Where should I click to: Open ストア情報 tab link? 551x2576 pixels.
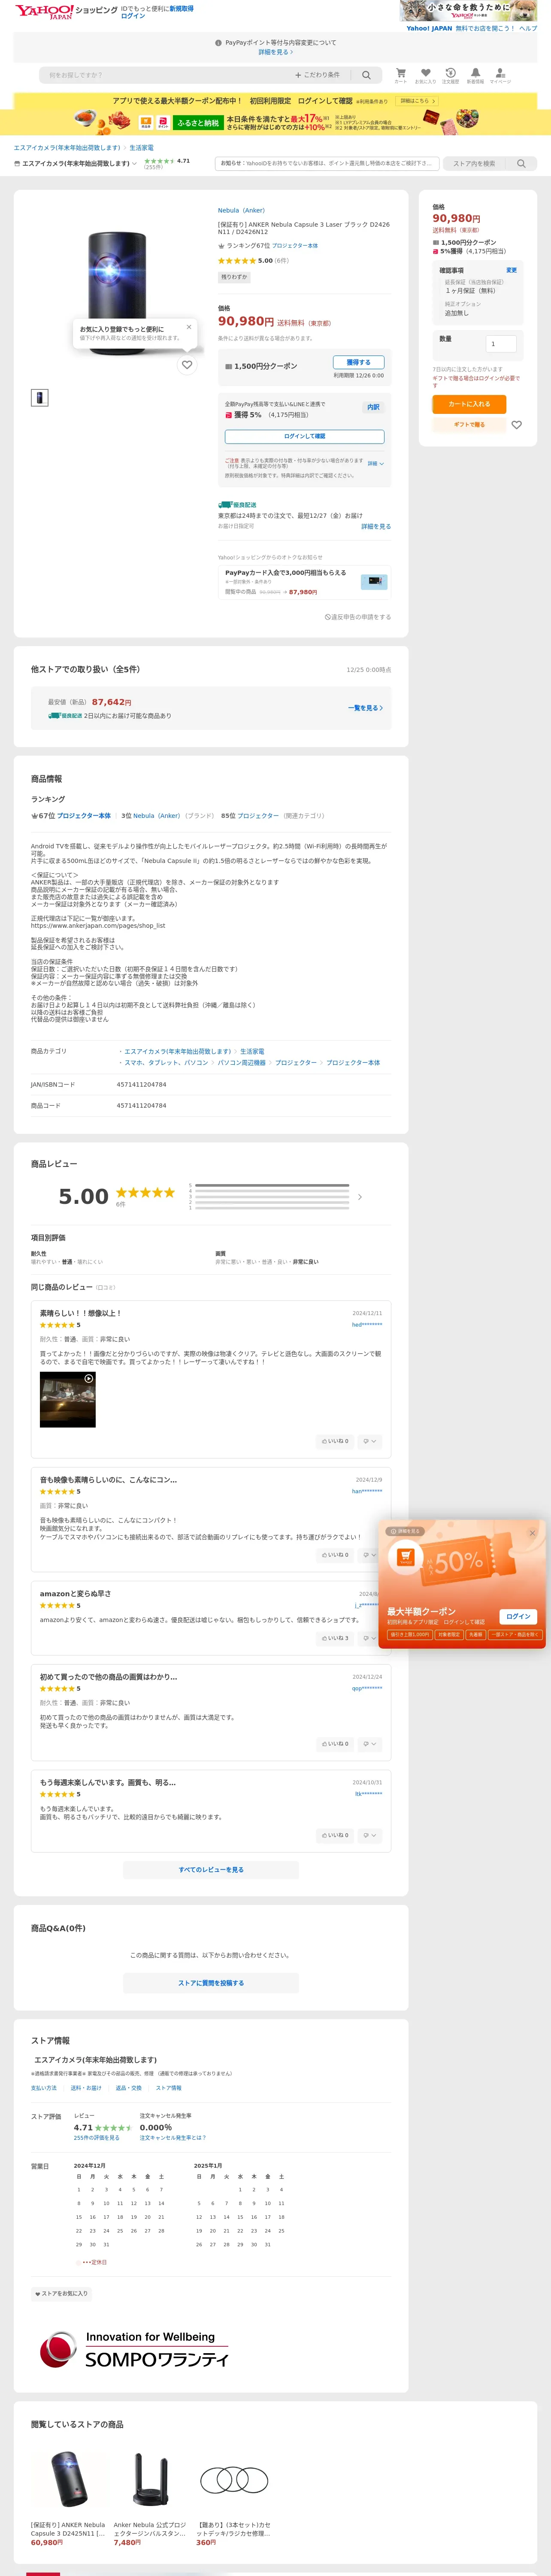tap(169, 2087)
